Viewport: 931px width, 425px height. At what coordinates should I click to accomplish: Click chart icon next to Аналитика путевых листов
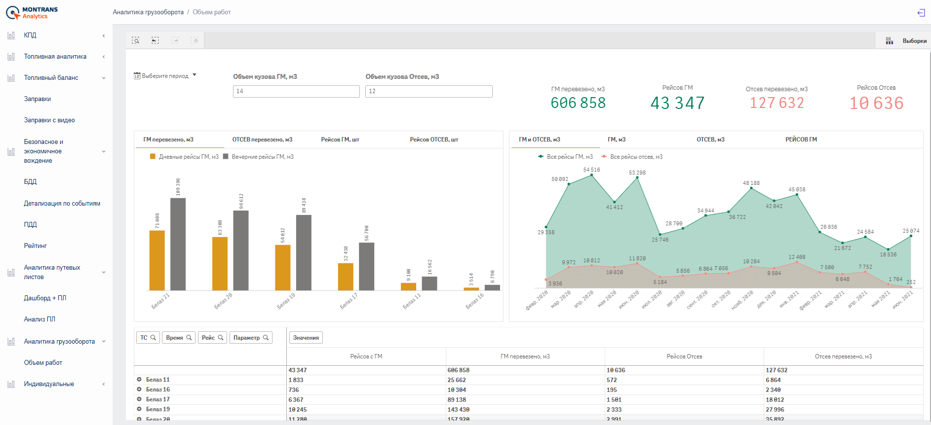(x=11, y=272)
